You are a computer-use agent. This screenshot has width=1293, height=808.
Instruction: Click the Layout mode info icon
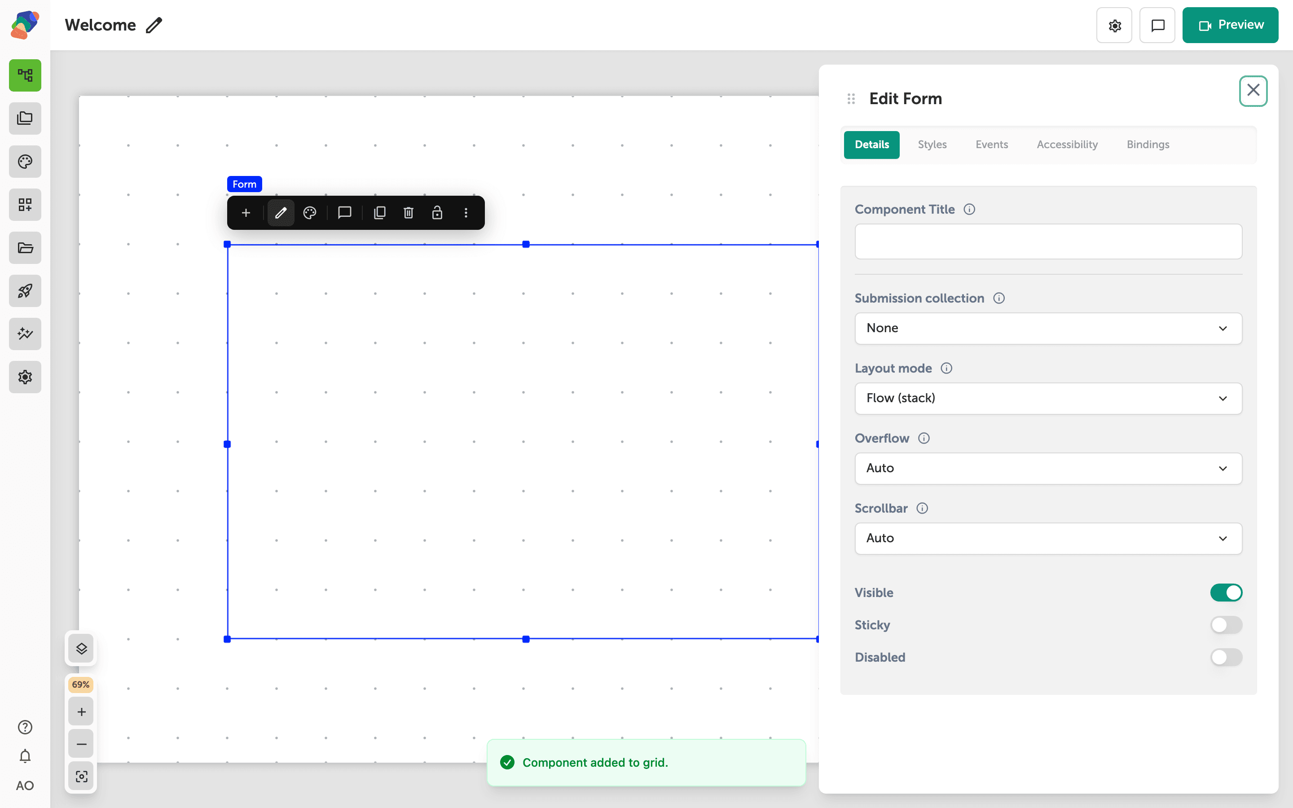pos(946,368)
